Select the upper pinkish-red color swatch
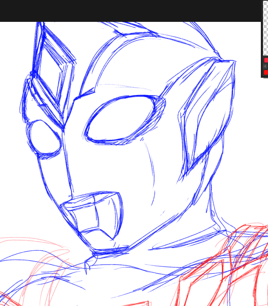268x306 pixels. [266, 60]
